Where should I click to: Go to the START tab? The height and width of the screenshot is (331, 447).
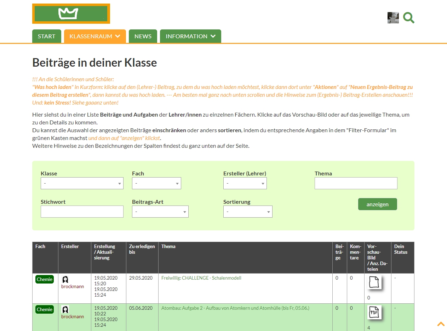tap(47, 36)
